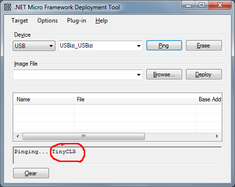Click the horizontal scrollbar left arrow

point(18,136)
